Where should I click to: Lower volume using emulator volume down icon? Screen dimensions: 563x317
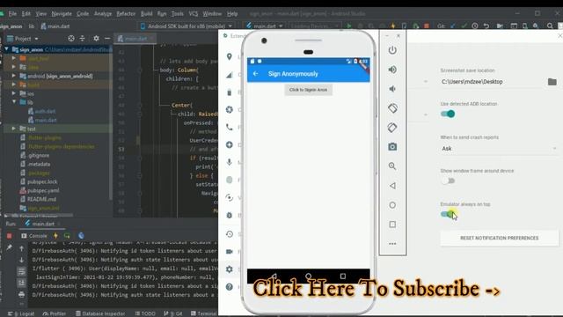(x=392, y=89)
